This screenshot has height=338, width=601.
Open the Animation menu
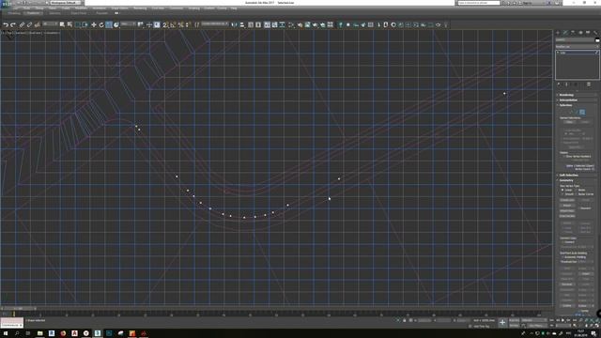click(x=99, y=8)
